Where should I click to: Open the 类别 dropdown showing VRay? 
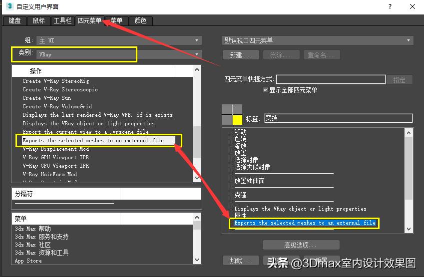coord(119,54)
